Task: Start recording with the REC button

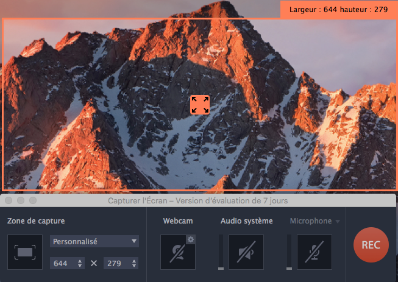Action: pyautogui.click(x=371, y=245)
